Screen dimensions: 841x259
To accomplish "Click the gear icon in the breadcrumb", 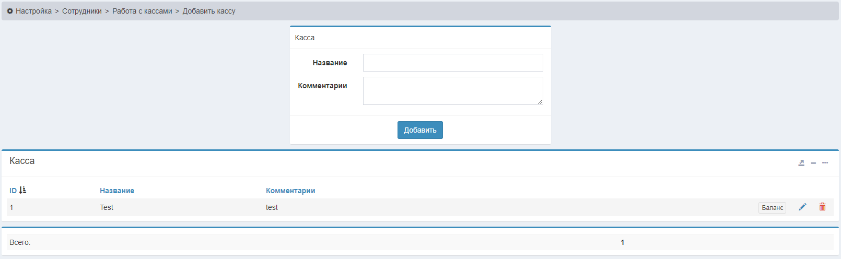I will coord(10,11).
